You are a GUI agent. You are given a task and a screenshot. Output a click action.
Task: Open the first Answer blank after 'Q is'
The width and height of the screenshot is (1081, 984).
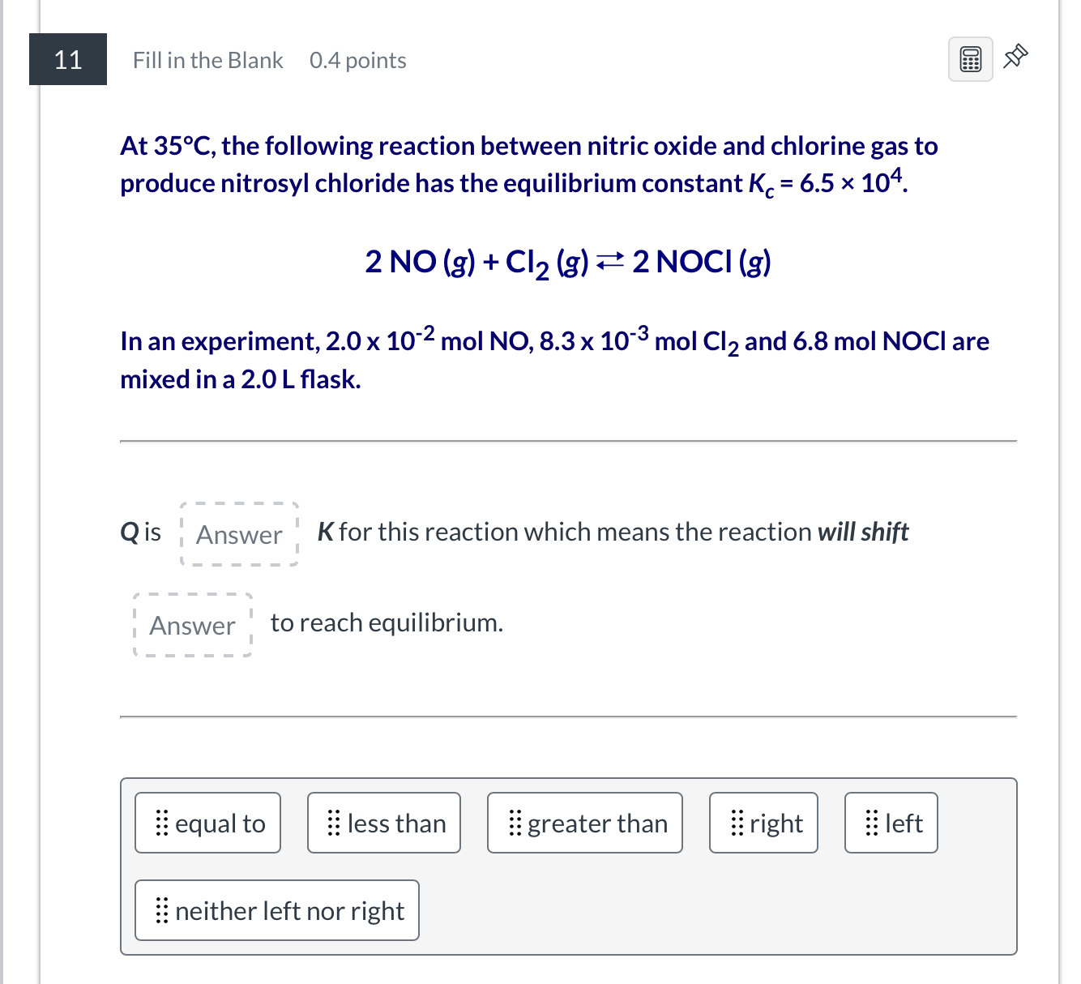click(x=238, y=534)
